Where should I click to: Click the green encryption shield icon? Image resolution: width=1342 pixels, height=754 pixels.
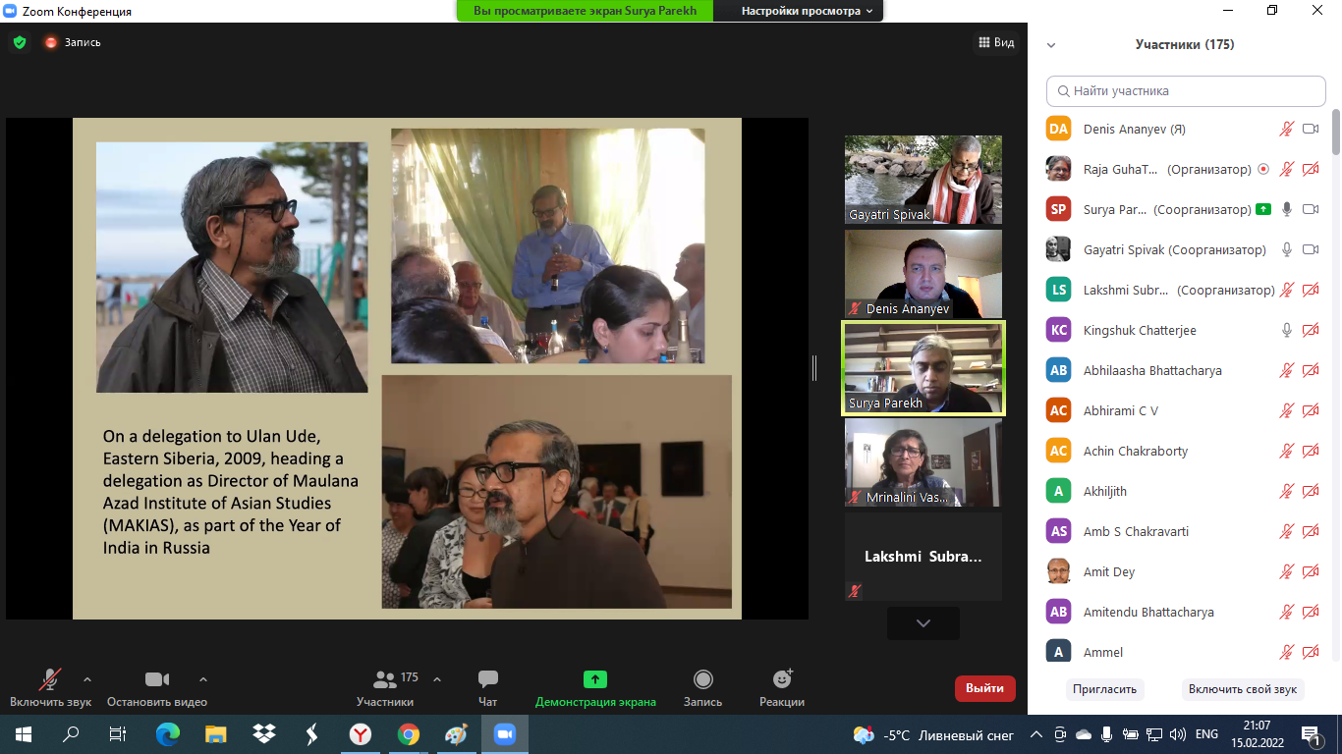(x=20, y=42)
